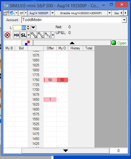The width and height of the screenshot is (131, 159).
Task: Click the offer quantity 50 at 1750
Action: coord(50,80)
